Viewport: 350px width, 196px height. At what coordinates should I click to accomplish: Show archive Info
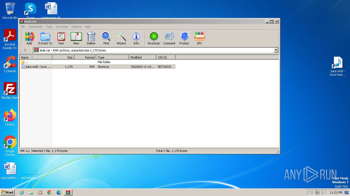click(x=136, y=38)
